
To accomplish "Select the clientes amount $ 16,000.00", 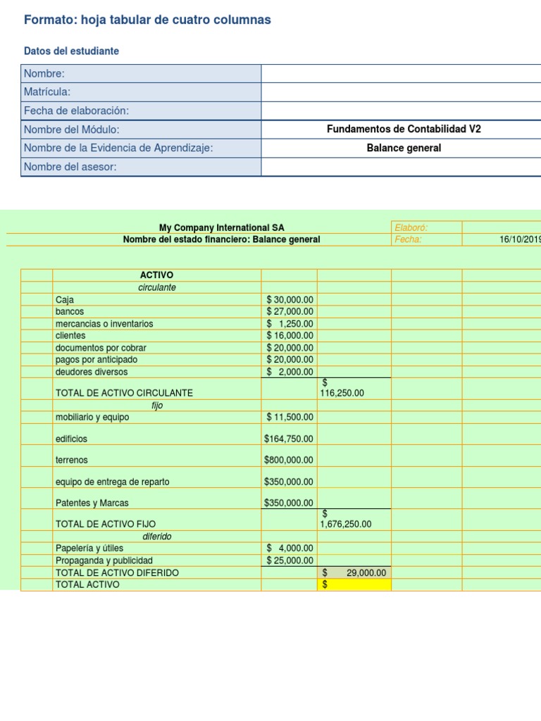I will (x=290, y=336).
